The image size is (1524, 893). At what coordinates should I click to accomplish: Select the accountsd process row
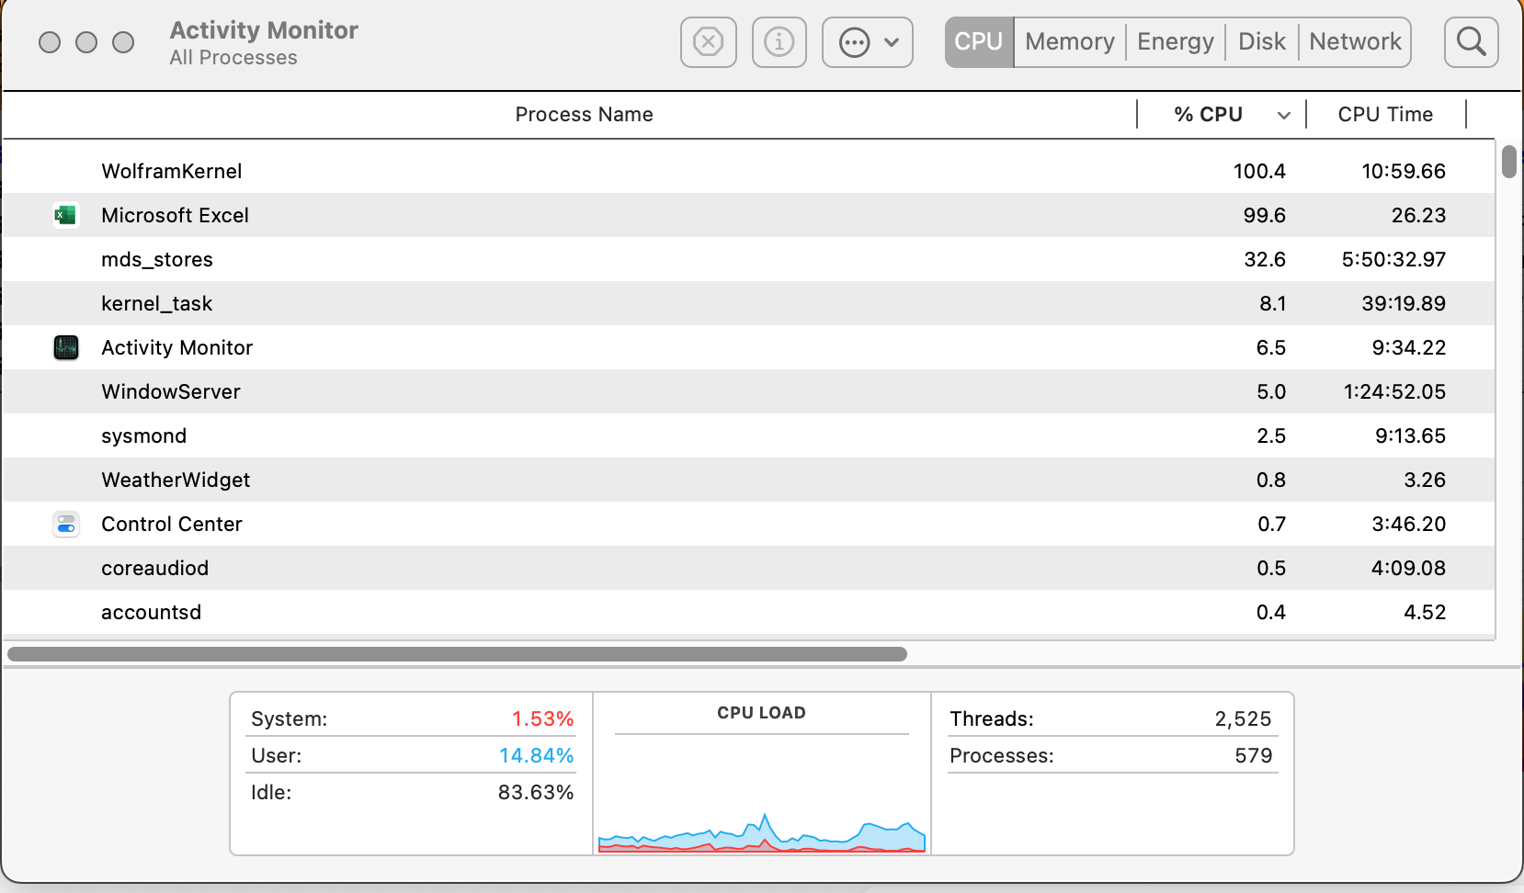[x=749, y=612]
